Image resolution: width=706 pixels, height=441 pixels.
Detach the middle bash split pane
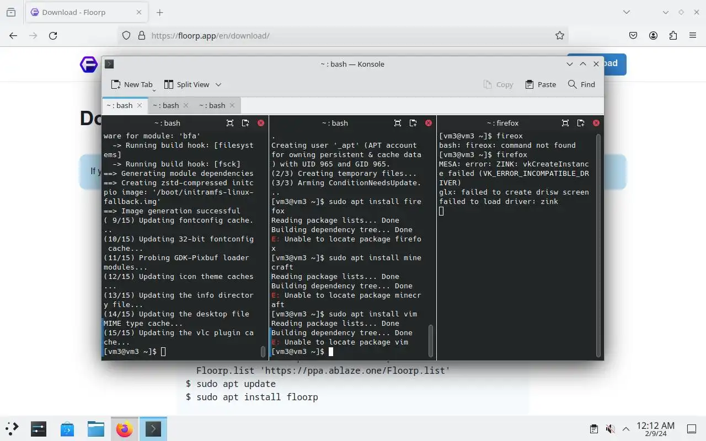(413, 123)
